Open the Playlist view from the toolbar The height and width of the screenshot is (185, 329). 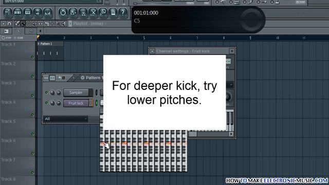tap(8, 12)
